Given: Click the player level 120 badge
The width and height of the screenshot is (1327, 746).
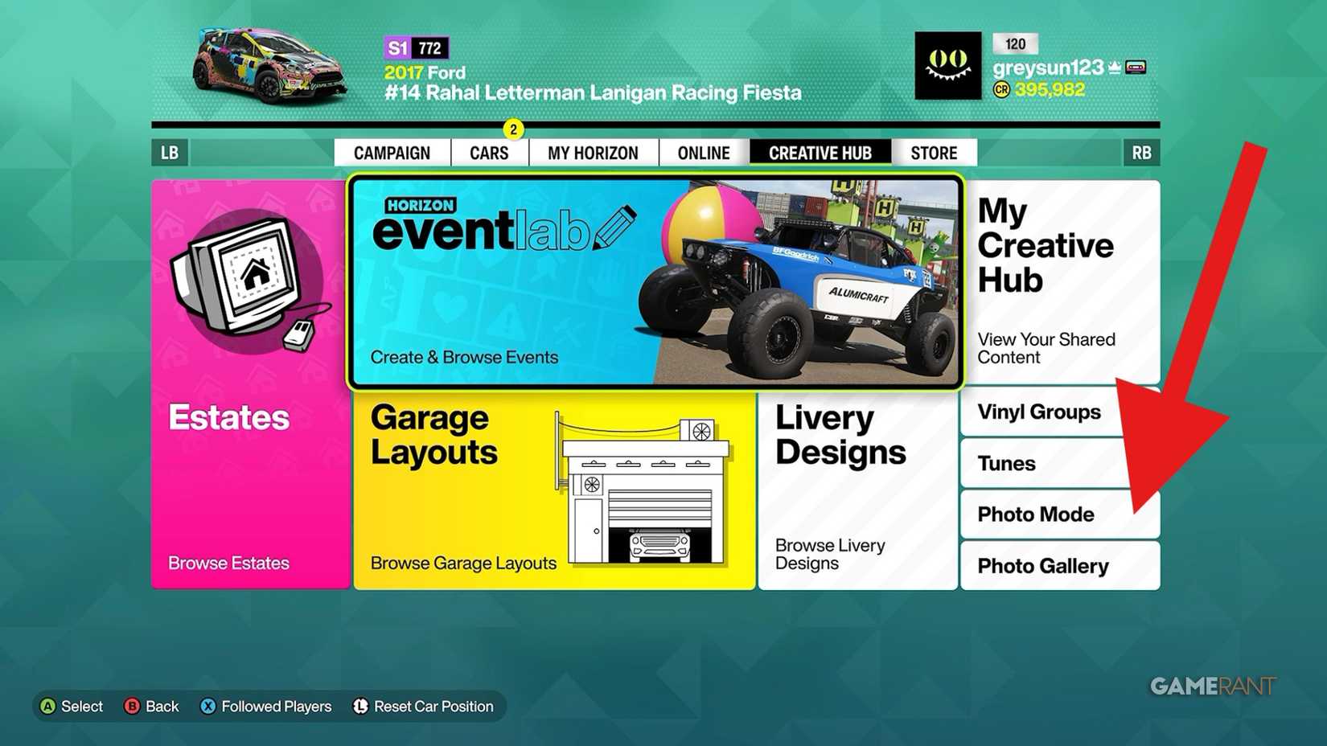Looking at the screenshot, I should coord(1015,44).
